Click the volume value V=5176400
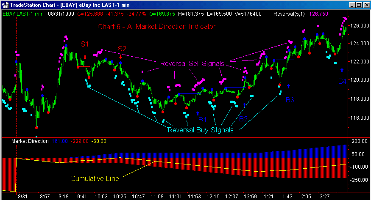The width and height of the screenshot is (371, 200). (248, 14)
